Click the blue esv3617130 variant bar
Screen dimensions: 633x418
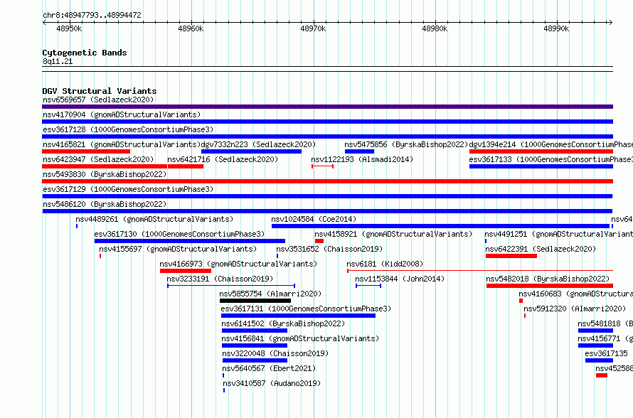pyautogui.click(x=190, y=241)
